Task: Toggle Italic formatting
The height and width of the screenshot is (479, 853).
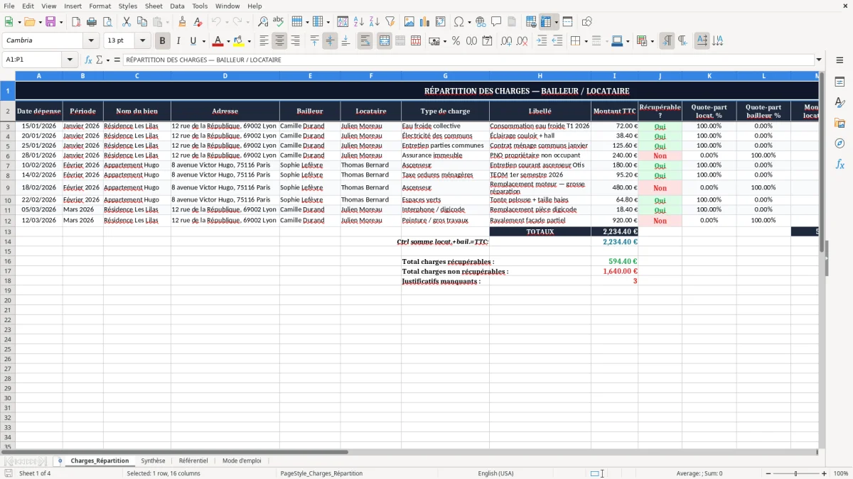Action: 178,41
